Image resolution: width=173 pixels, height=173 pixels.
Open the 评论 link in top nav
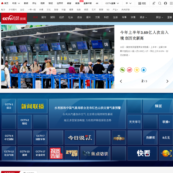click(x=34, y=3)
